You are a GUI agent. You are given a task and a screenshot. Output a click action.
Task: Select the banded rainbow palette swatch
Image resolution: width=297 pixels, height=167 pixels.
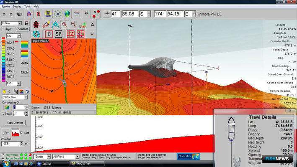[24, 53]
